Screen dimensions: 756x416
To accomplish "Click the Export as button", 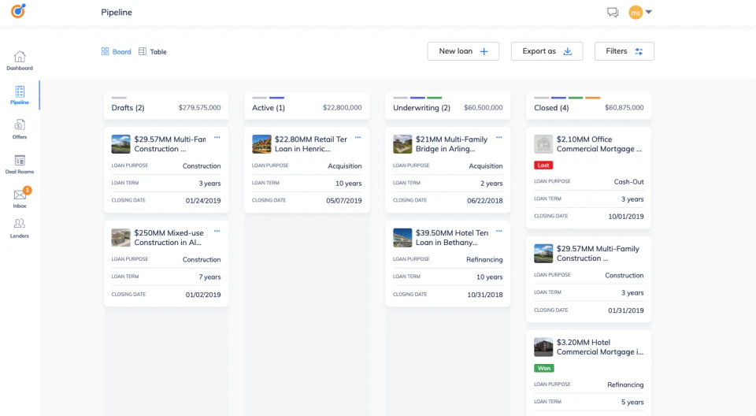I will point(547,51).
